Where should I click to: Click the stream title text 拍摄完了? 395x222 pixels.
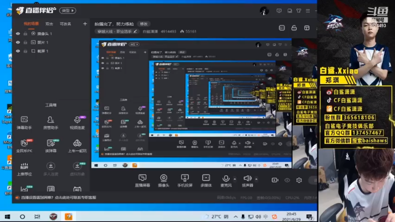click(x=114, y=24)
